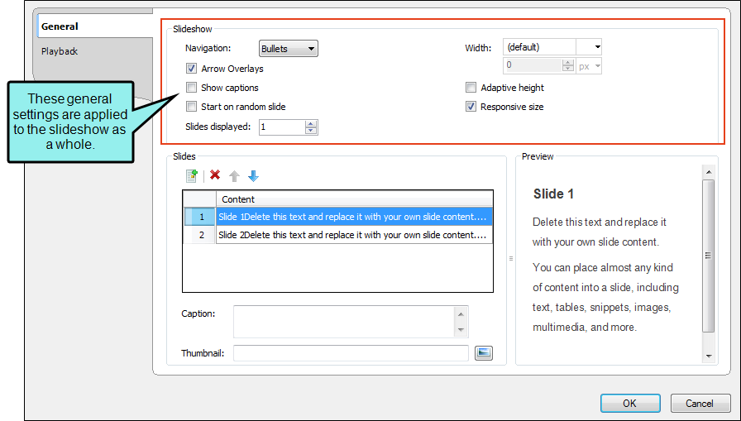Browse for thumbnail image icon

click(484, 353)
